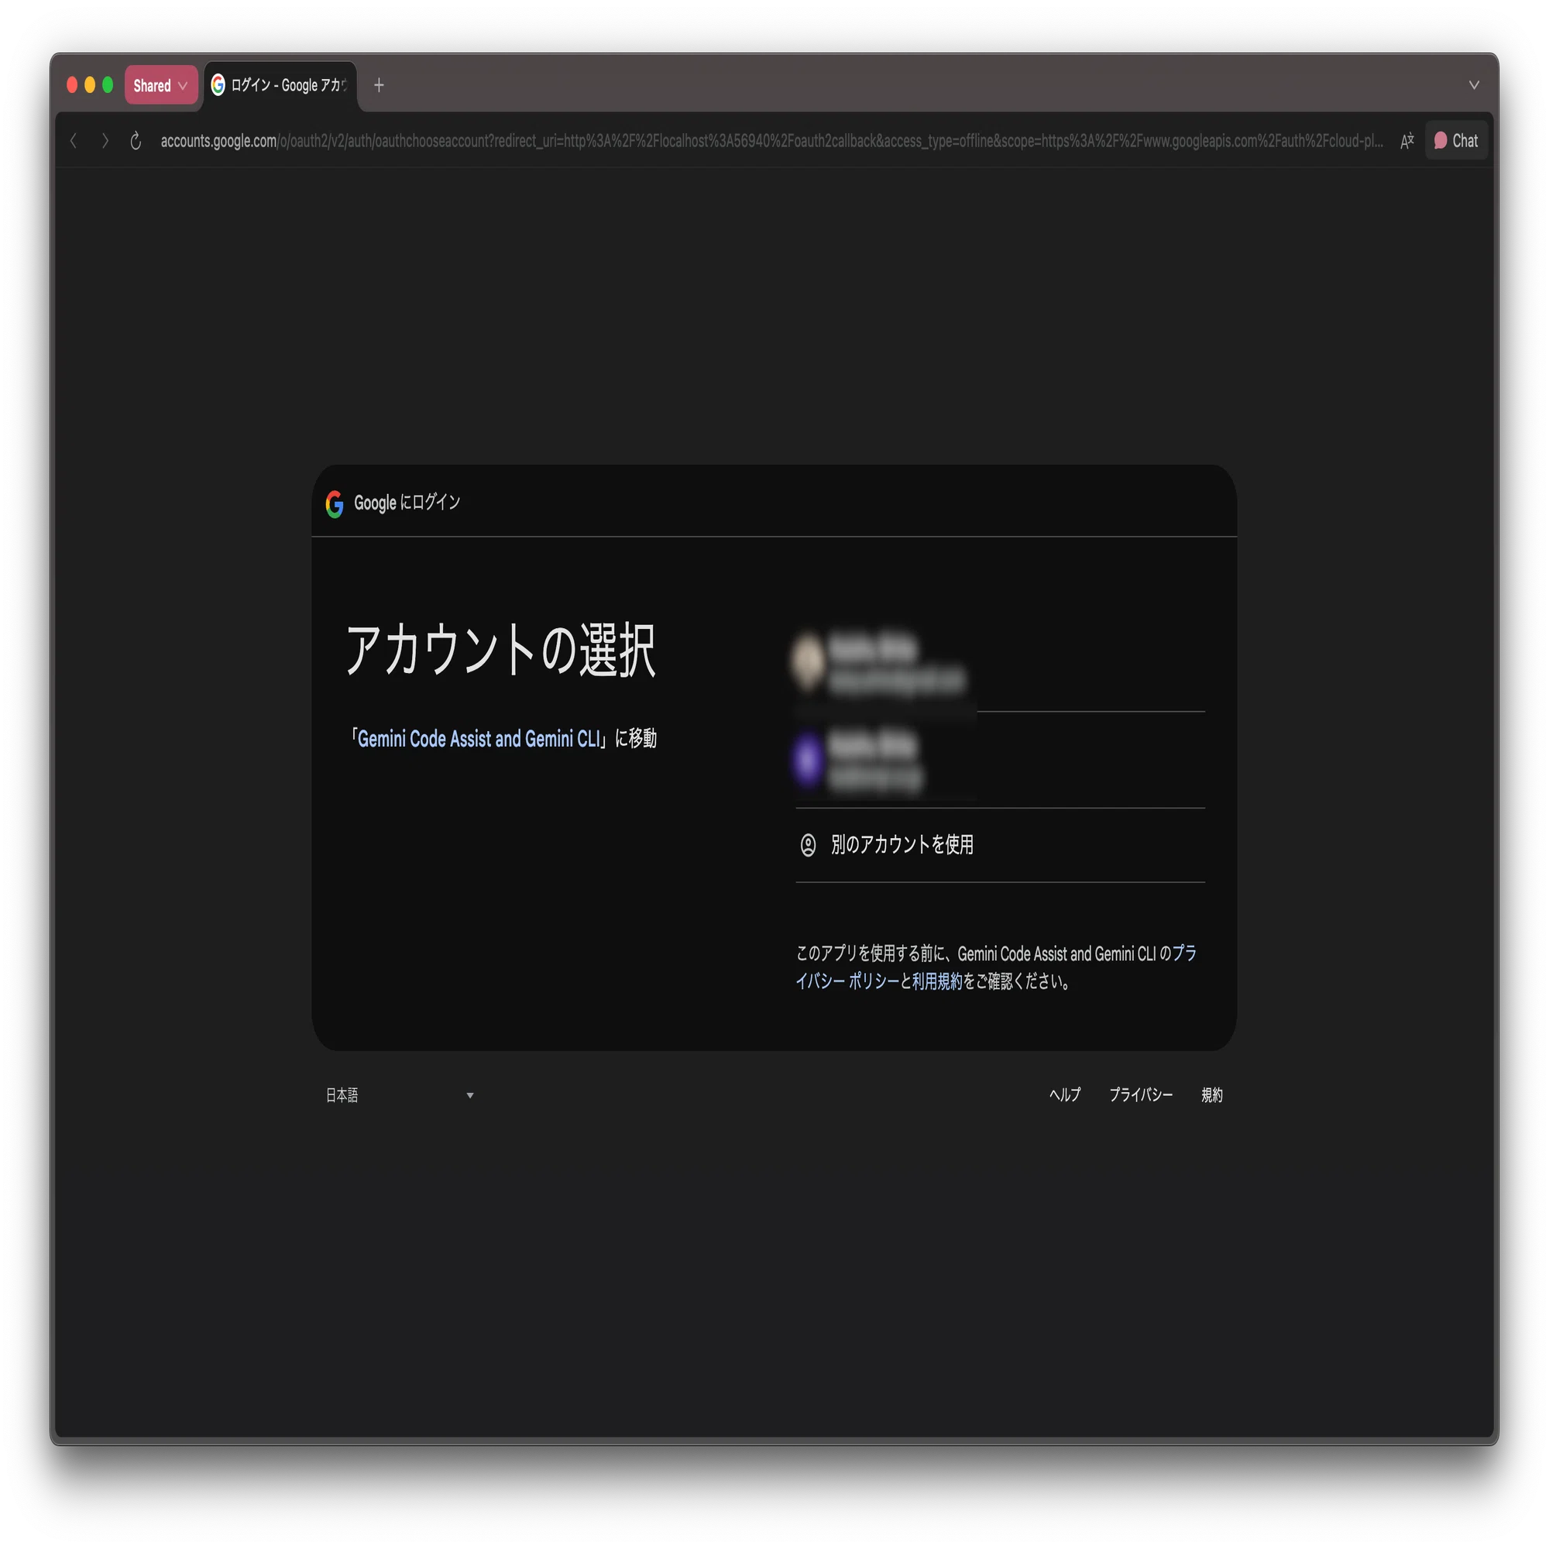Click the person icon beside 別のアカウントを使用

pyautogui.click(x=808, y=845)
